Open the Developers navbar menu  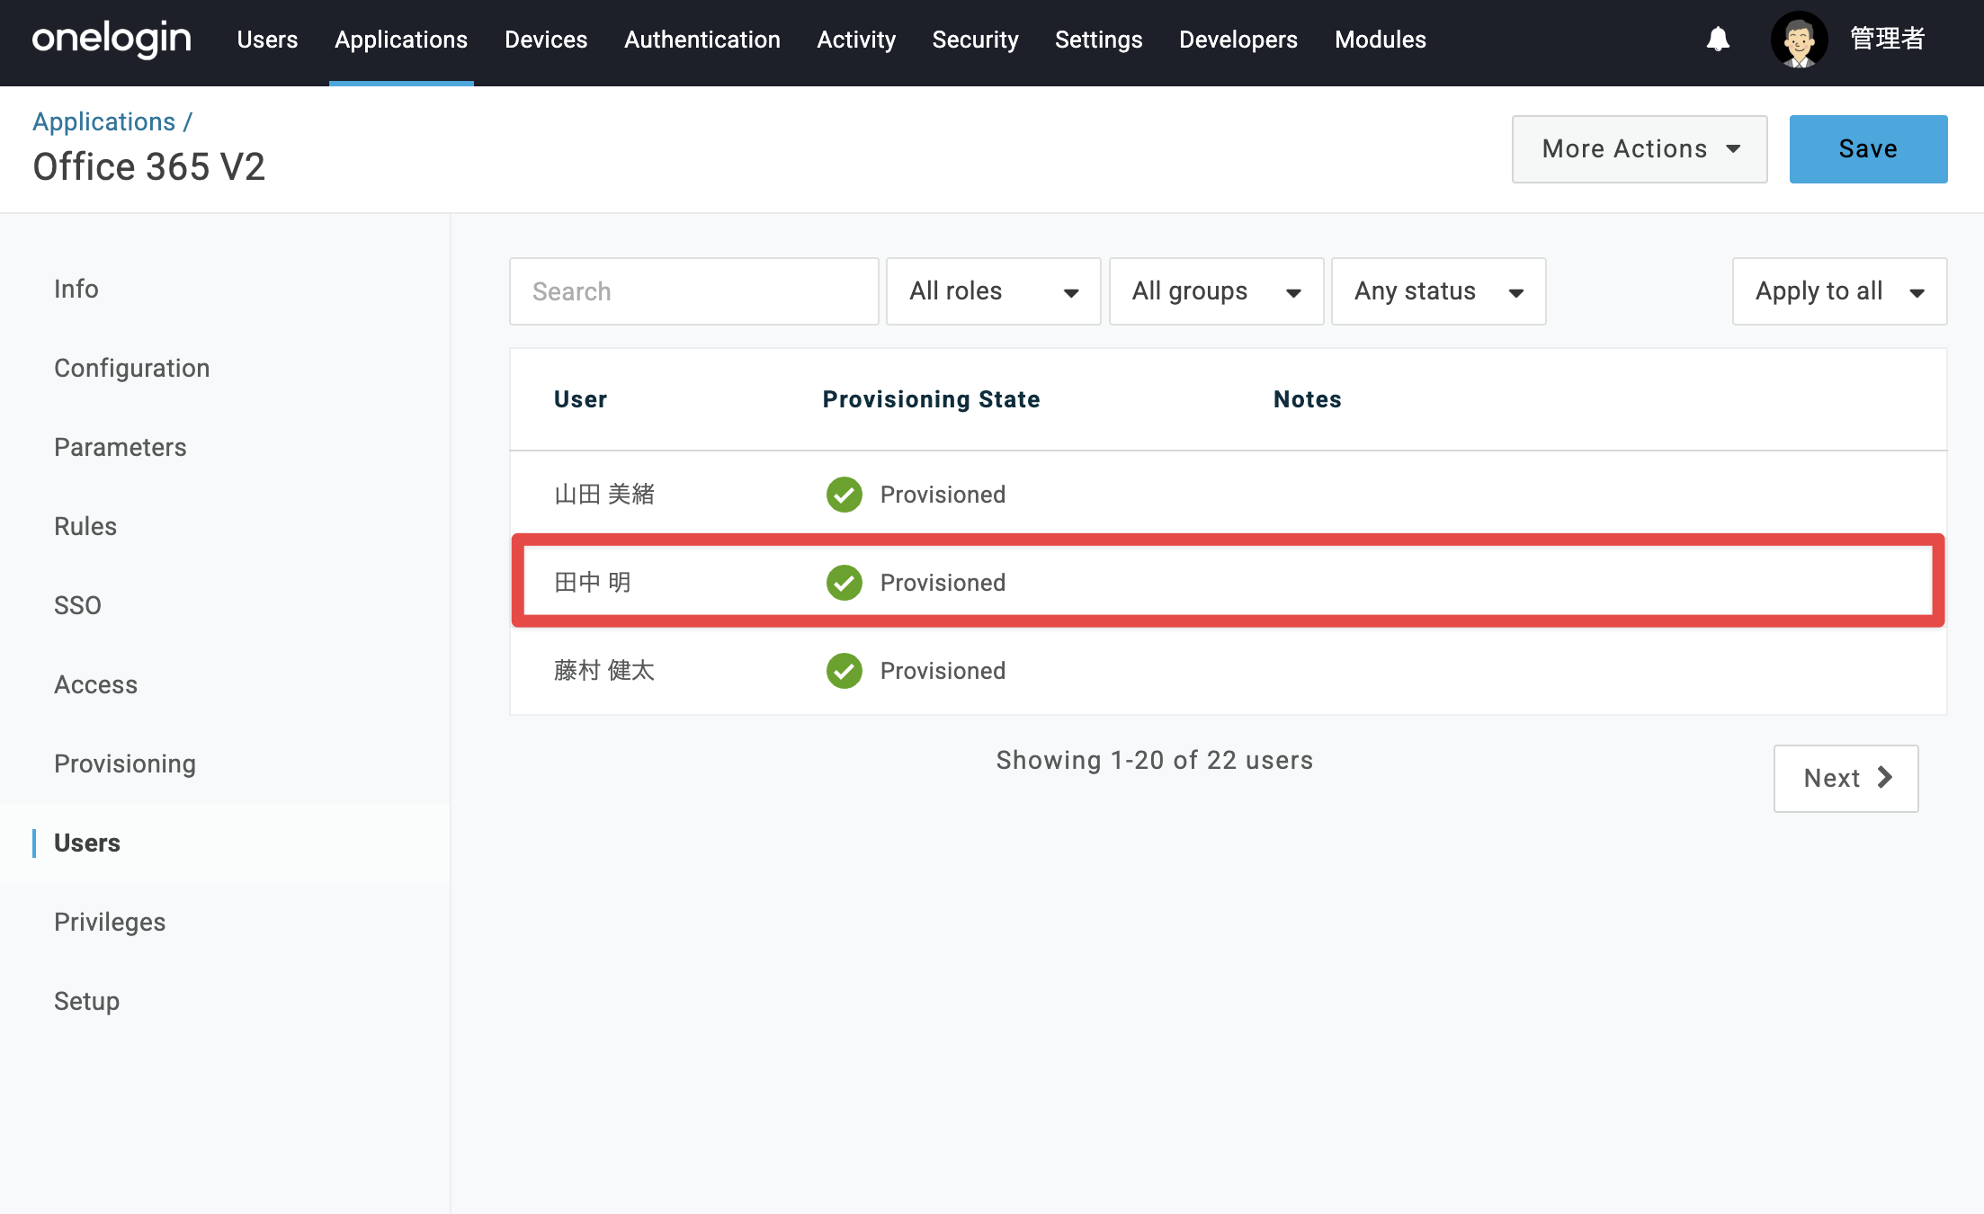click(1238, 40)
